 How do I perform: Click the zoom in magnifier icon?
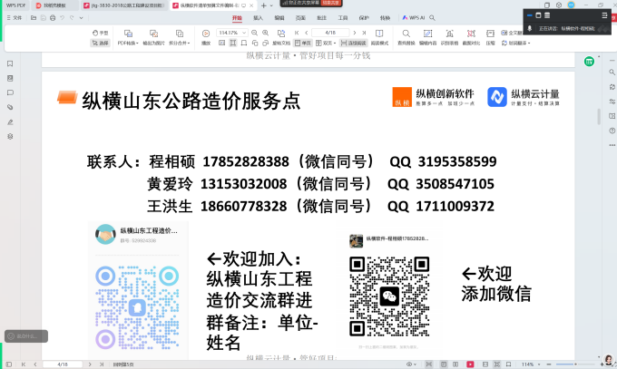point(266,33)
